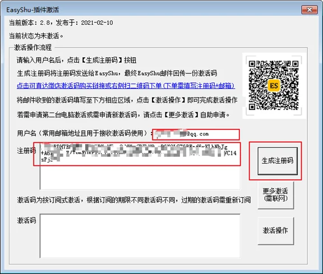The height and width of the screenshot is (274, 323).
Task: Click the 激活操作流程 group label
Action: pos(33,48)
